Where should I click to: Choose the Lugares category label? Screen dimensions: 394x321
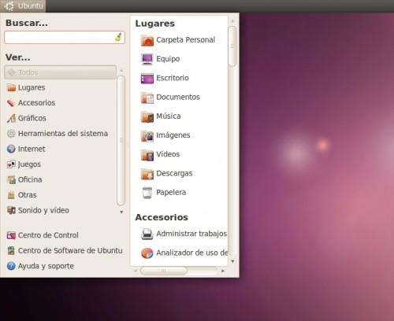(32, 87)
